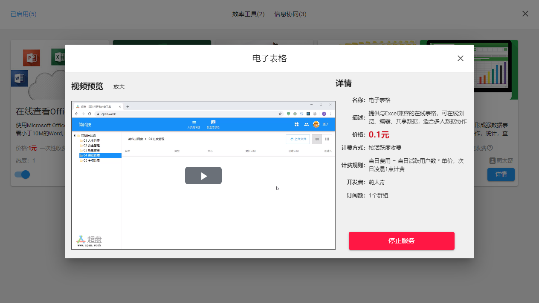This screenshot has height=303, width=539.
Task: Click the grid view icon in video preview
Action: (327, 139)
